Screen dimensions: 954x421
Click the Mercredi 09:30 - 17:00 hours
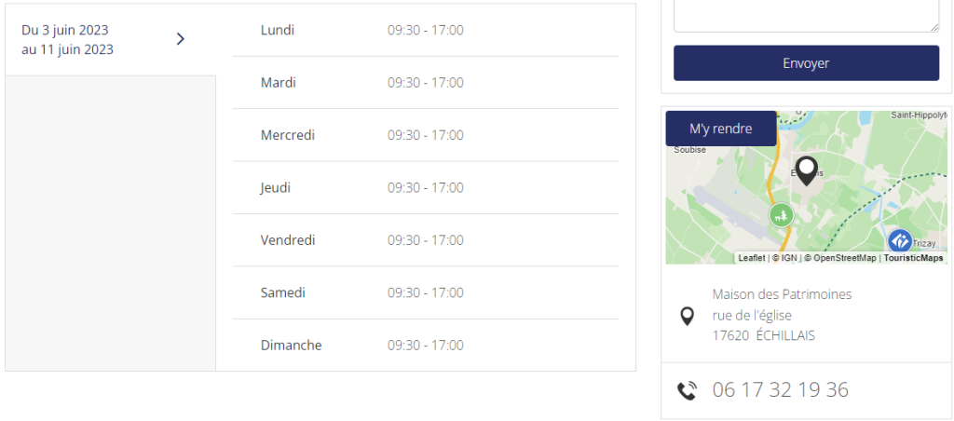click(426, 135)
